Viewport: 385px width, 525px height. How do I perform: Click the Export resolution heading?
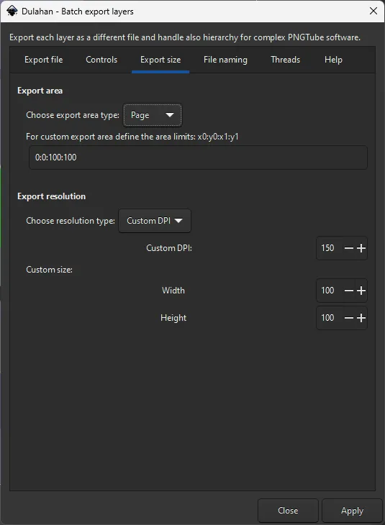pyautogui.click(x=52, y=196)
